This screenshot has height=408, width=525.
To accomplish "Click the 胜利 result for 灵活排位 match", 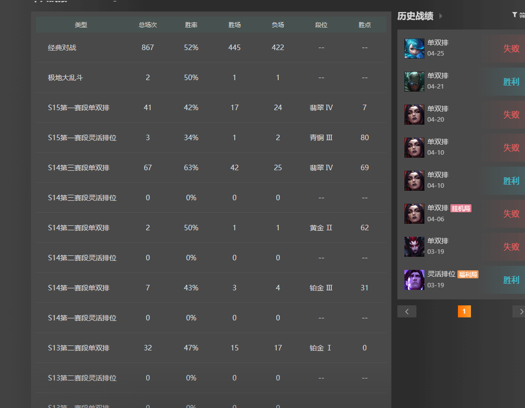I will coord(511,280).
